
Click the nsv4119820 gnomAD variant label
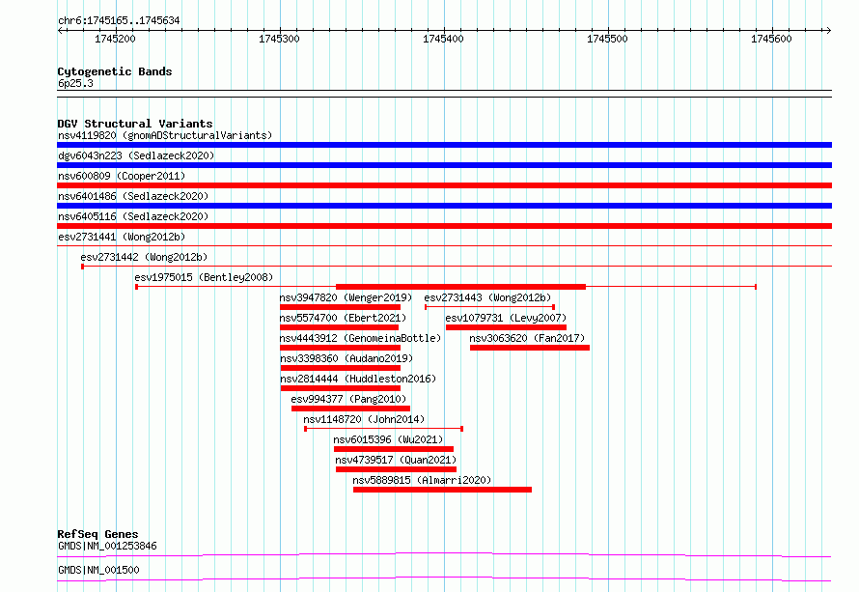(165, 135)
